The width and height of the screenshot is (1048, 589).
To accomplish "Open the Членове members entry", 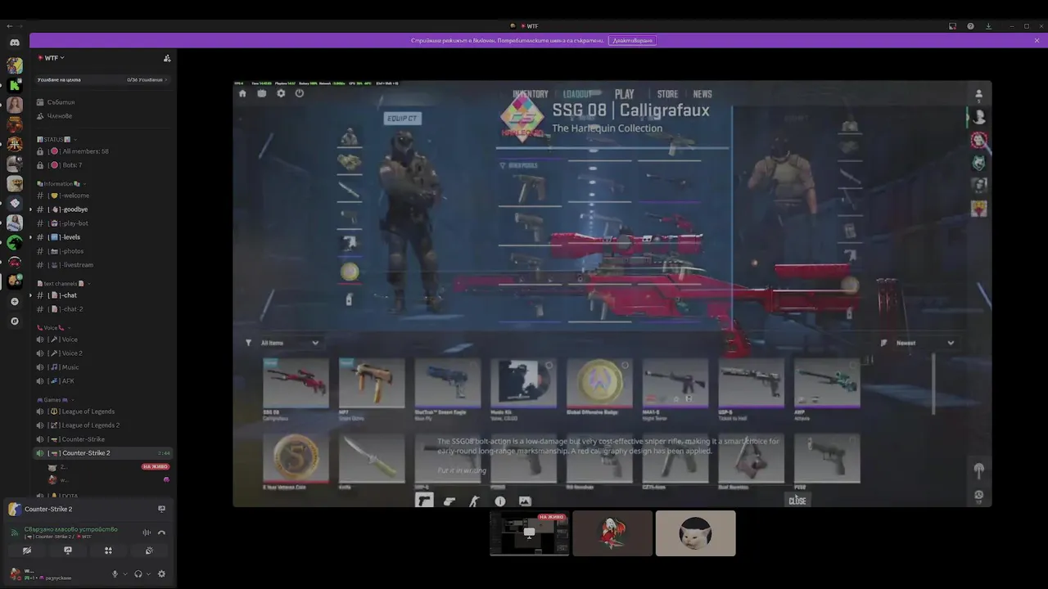I will point(102,116).
